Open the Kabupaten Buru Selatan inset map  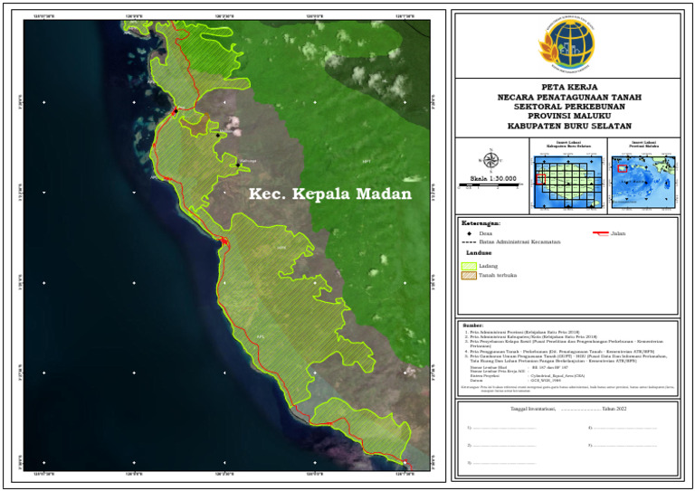point(568,182)
